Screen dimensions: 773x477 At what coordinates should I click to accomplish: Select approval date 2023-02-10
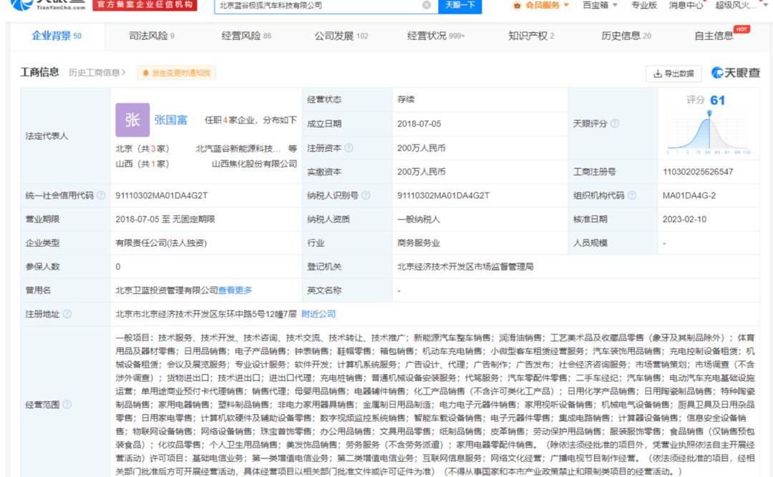point(684,220)
